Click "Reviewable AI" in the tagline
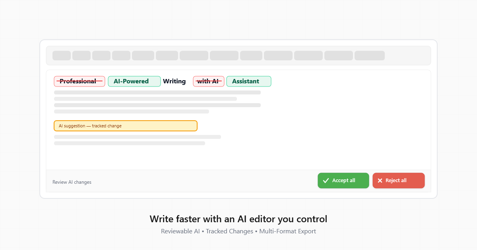 (180, 231)
